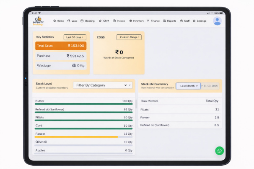Viewport: 254px width, 169px height.
Task: Click the Wastage weighing scale icon
Action: [74, 65]
